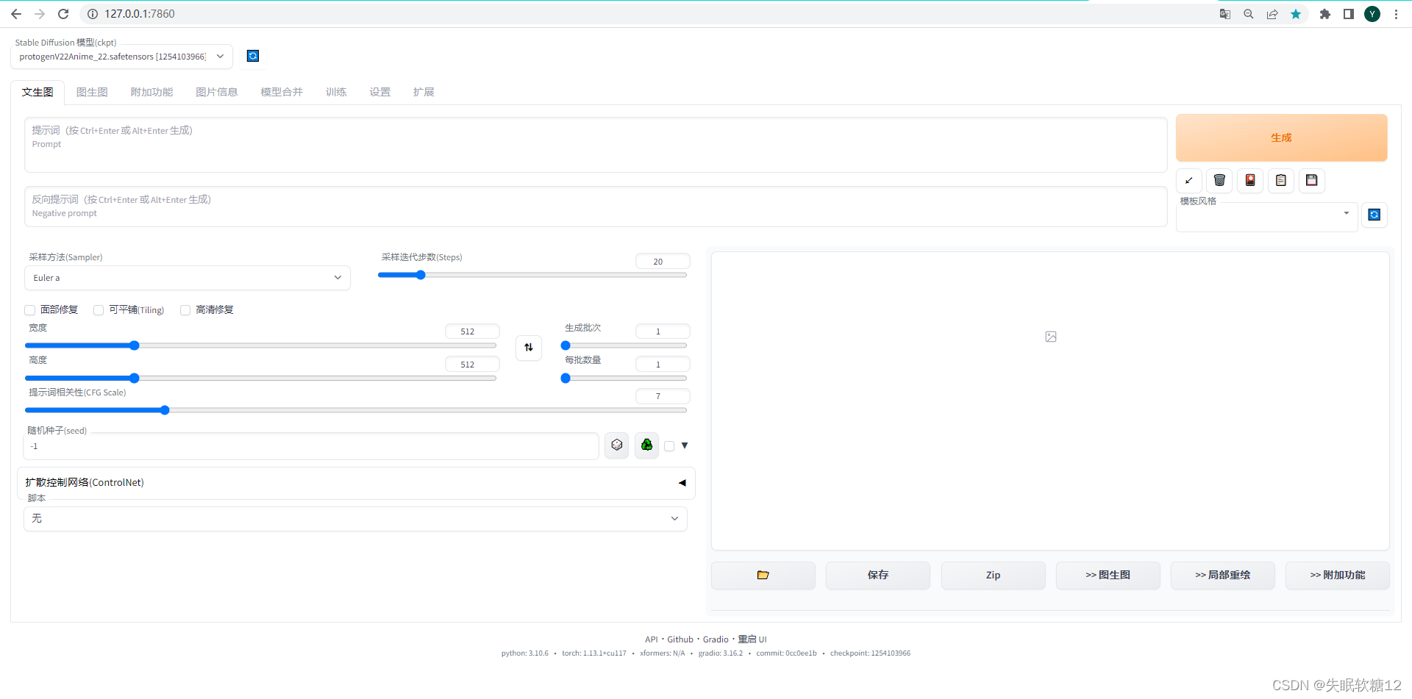This screenshot has height=699, width=1412.
Task: Send result to 图生图
Action: tap(1108, 575)
